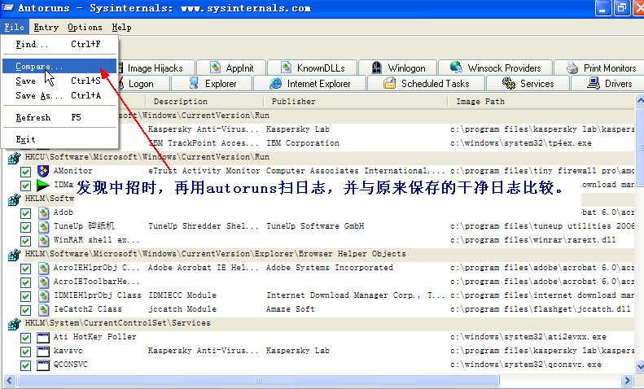Click the IeCatch2 Class entry icon
This screenshot has height=389, width=644.
(x=43, y=309)
